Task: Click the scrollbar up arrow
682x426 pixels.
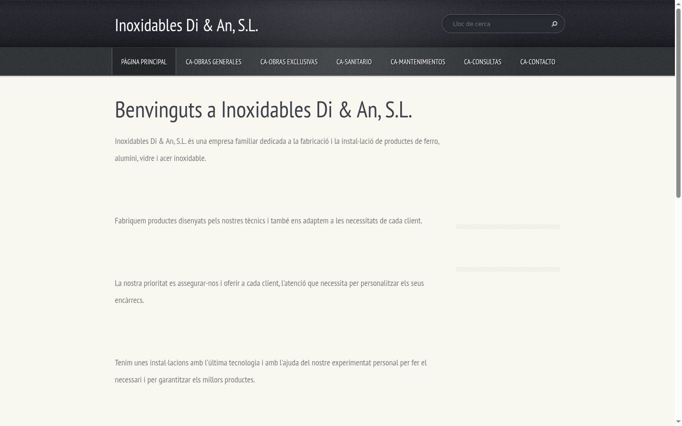Action: tap(678, 3)
